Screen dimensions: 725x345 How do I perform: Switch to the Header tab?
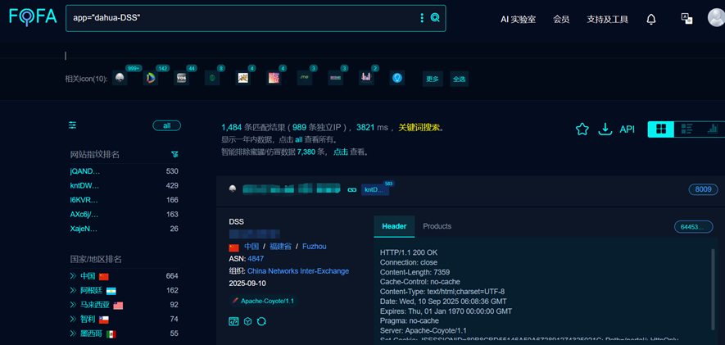coord(394,226)
